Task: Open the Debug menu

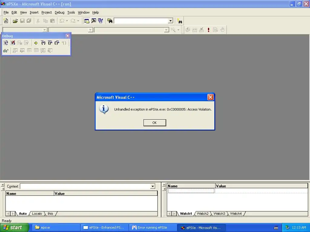Action: click(60, 12)
